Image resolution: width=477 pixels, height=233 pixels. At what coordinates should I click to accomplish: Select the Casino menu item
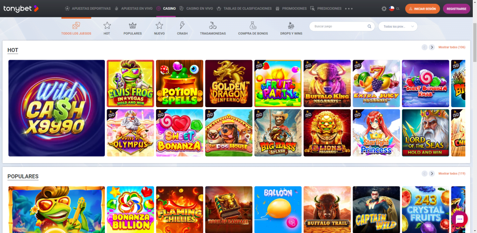click(166, 8)
